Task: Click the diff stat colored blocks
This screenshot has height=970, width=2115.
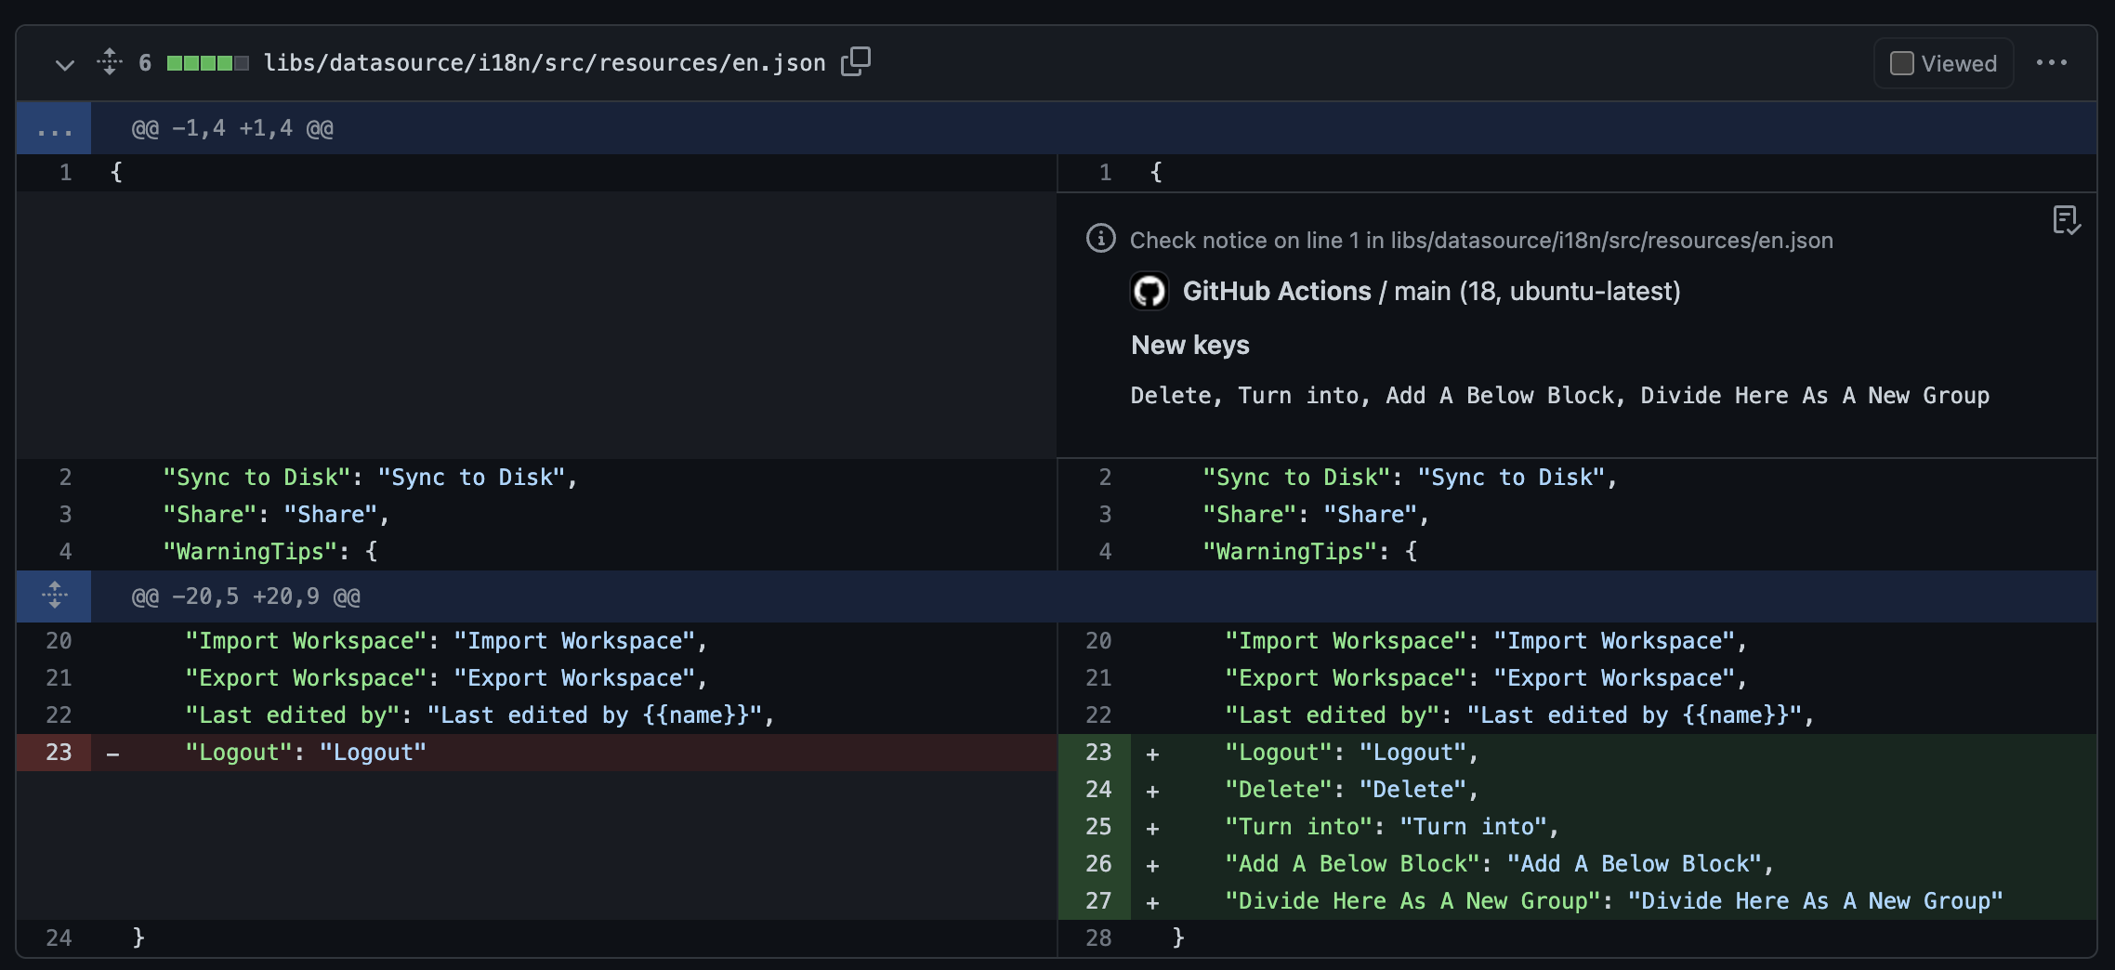Action: pyautogui.click(x=207, y=63)
